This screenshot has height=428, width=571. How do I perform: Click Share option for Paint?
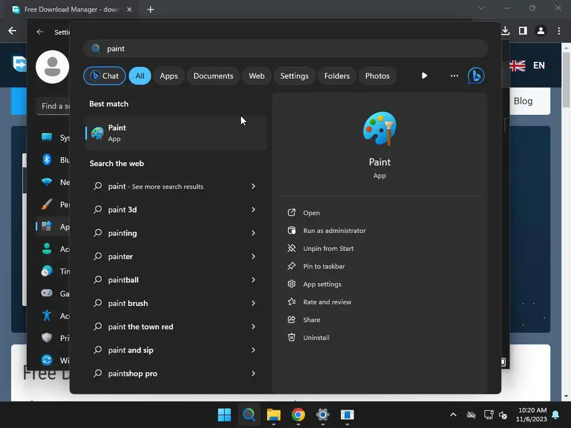tap(311, 320)
